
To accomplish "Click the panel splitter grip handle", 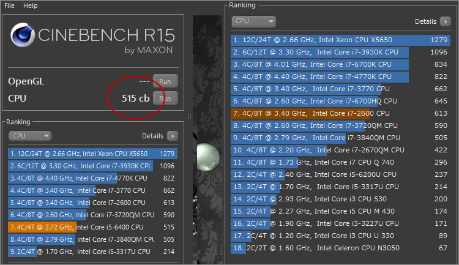I will pyautogui.click(x=189, y=116).
